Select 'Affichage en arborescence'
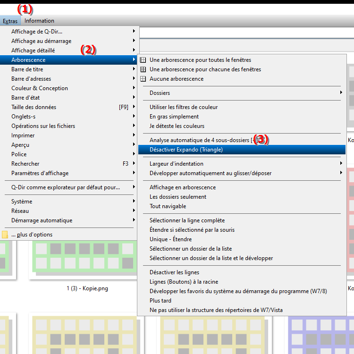The image size is (354, 354). pyautogui.click(x=242, y=187)
